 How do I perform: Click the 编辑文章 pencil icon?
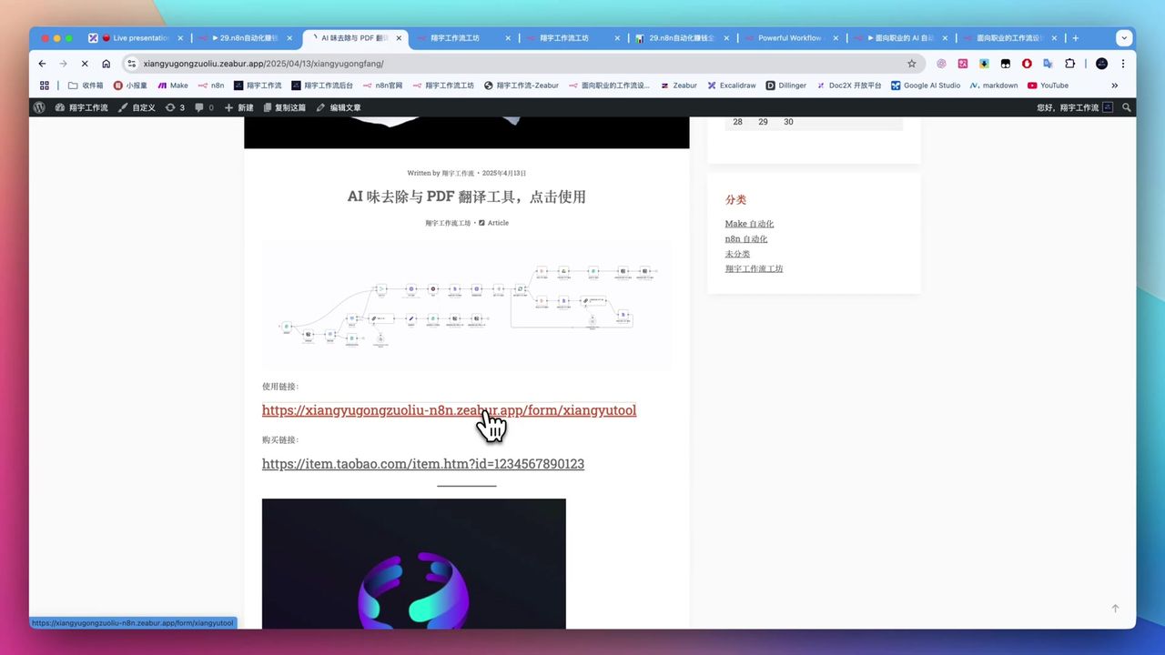coord(320,107)
